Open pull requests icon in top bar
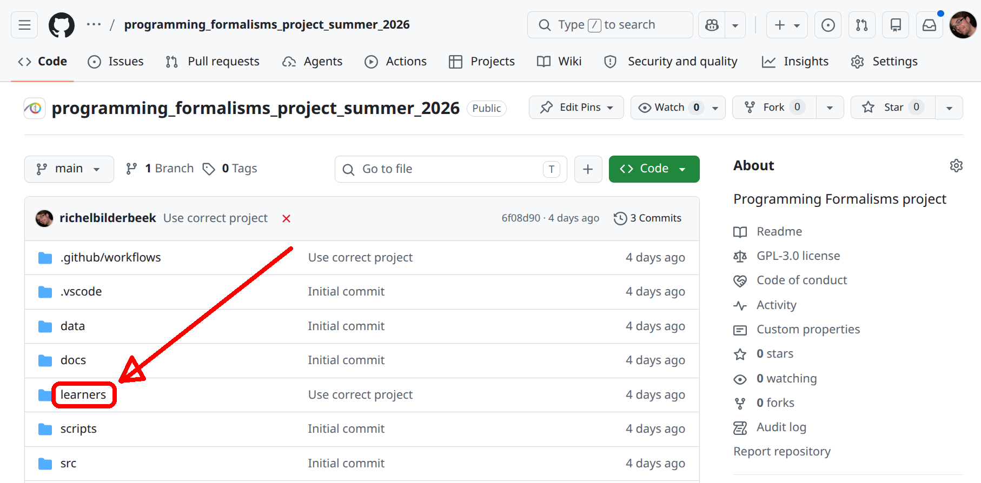This screenshot has height=483, width=981. 861,25
